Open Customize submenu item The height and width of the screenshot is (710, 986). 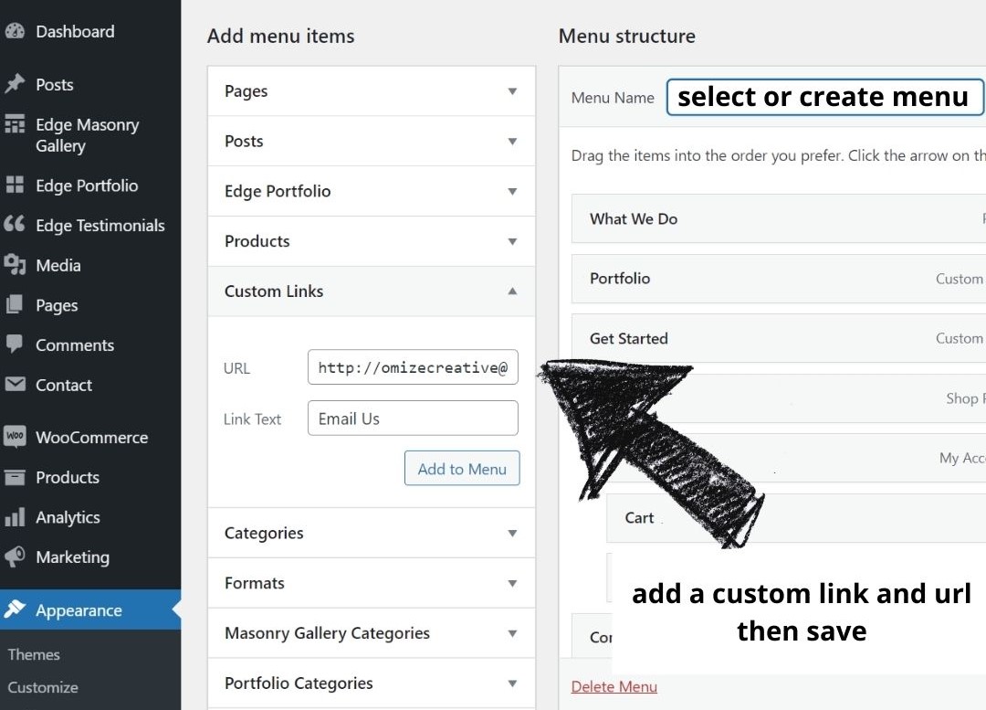[43, 687]
